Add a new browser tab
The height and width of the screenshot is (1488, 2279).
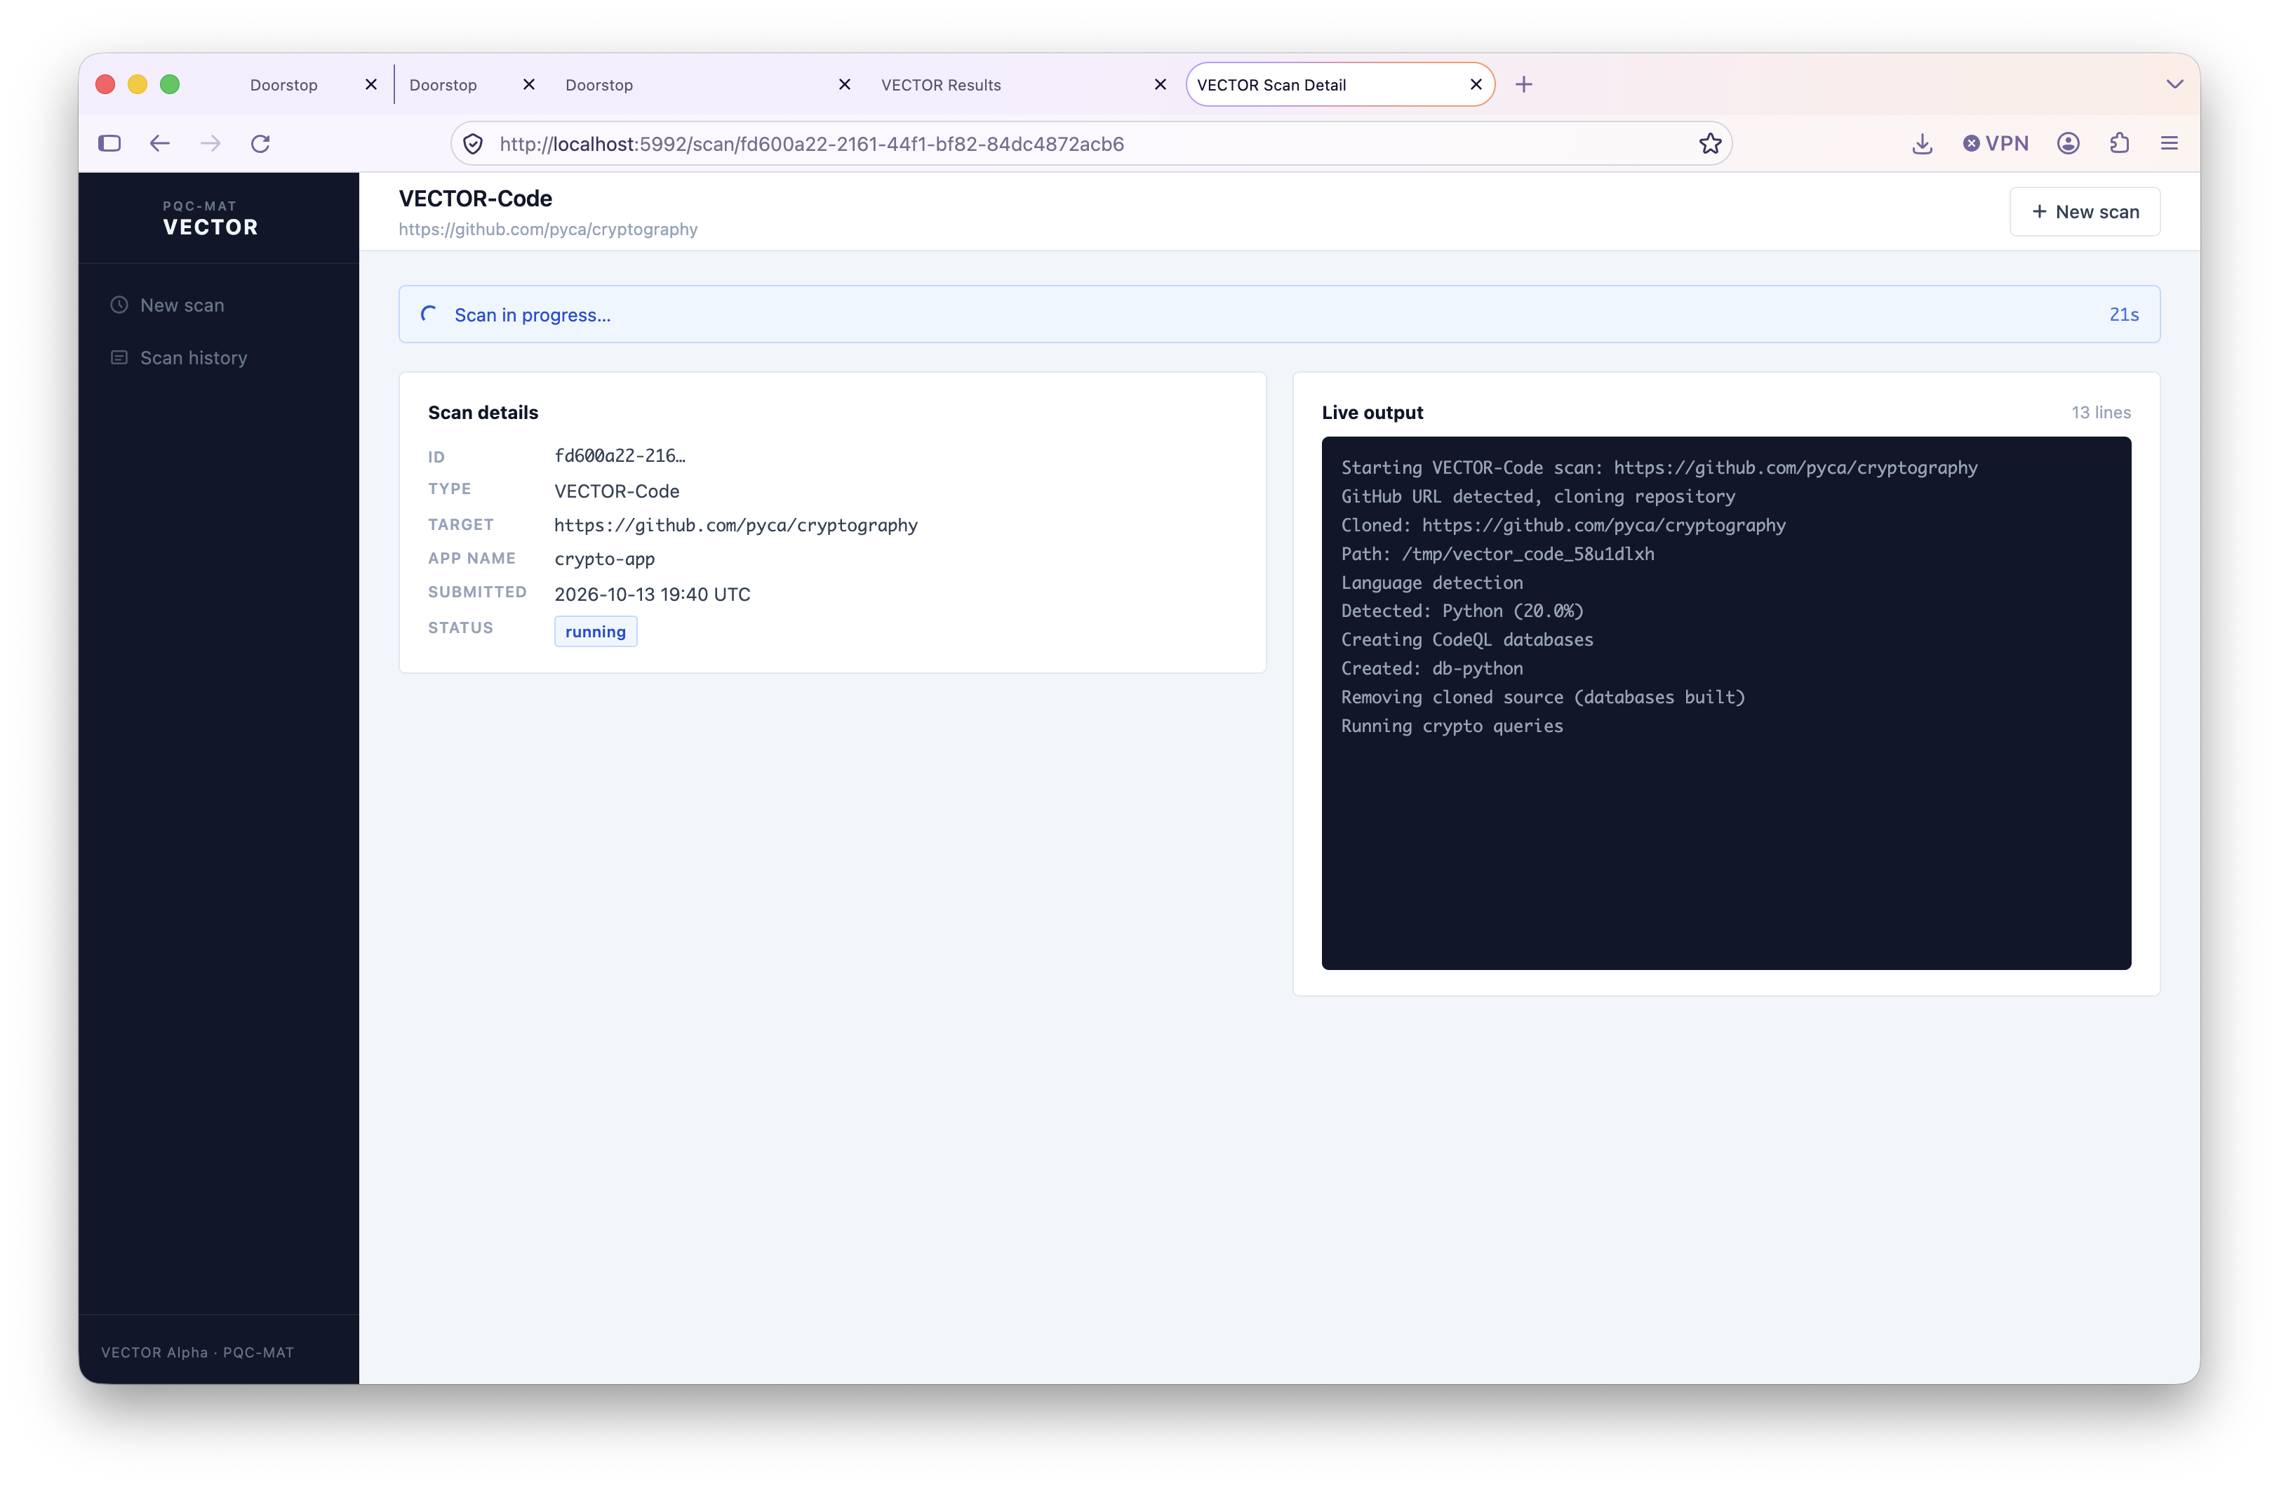coord(1525,84)
